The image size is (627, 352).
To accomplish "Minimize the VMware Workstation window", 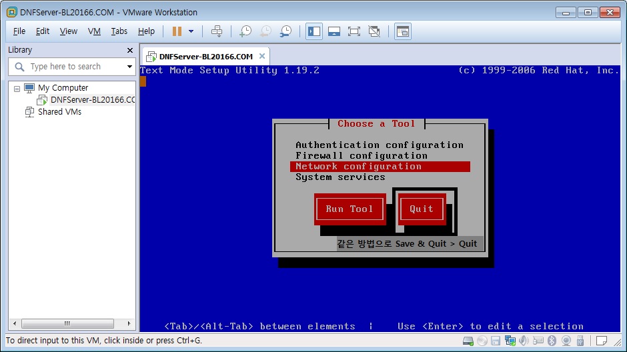I will (566, 13).
